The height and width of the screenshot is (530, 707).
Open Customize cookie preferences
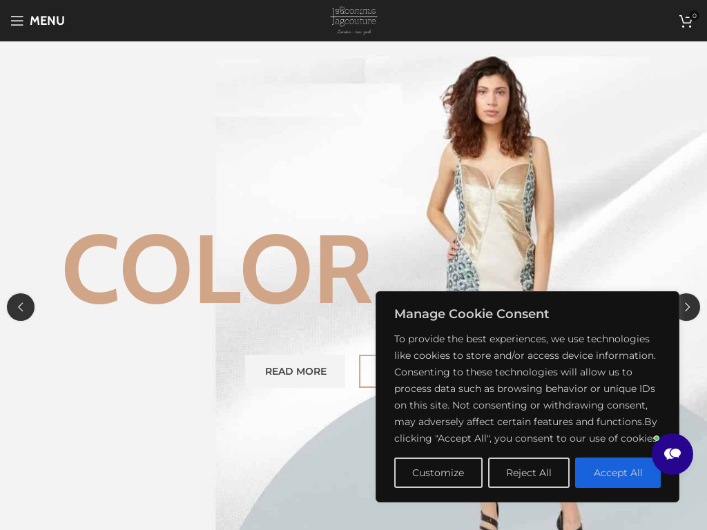(x=438, y=473)
